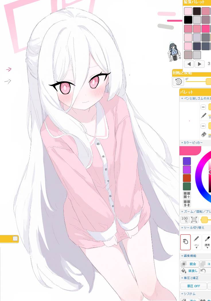Collapse the ペンと消しゴムの大きさ section
The height and width of the screenshot is (301, 211).
click(195, 99)
